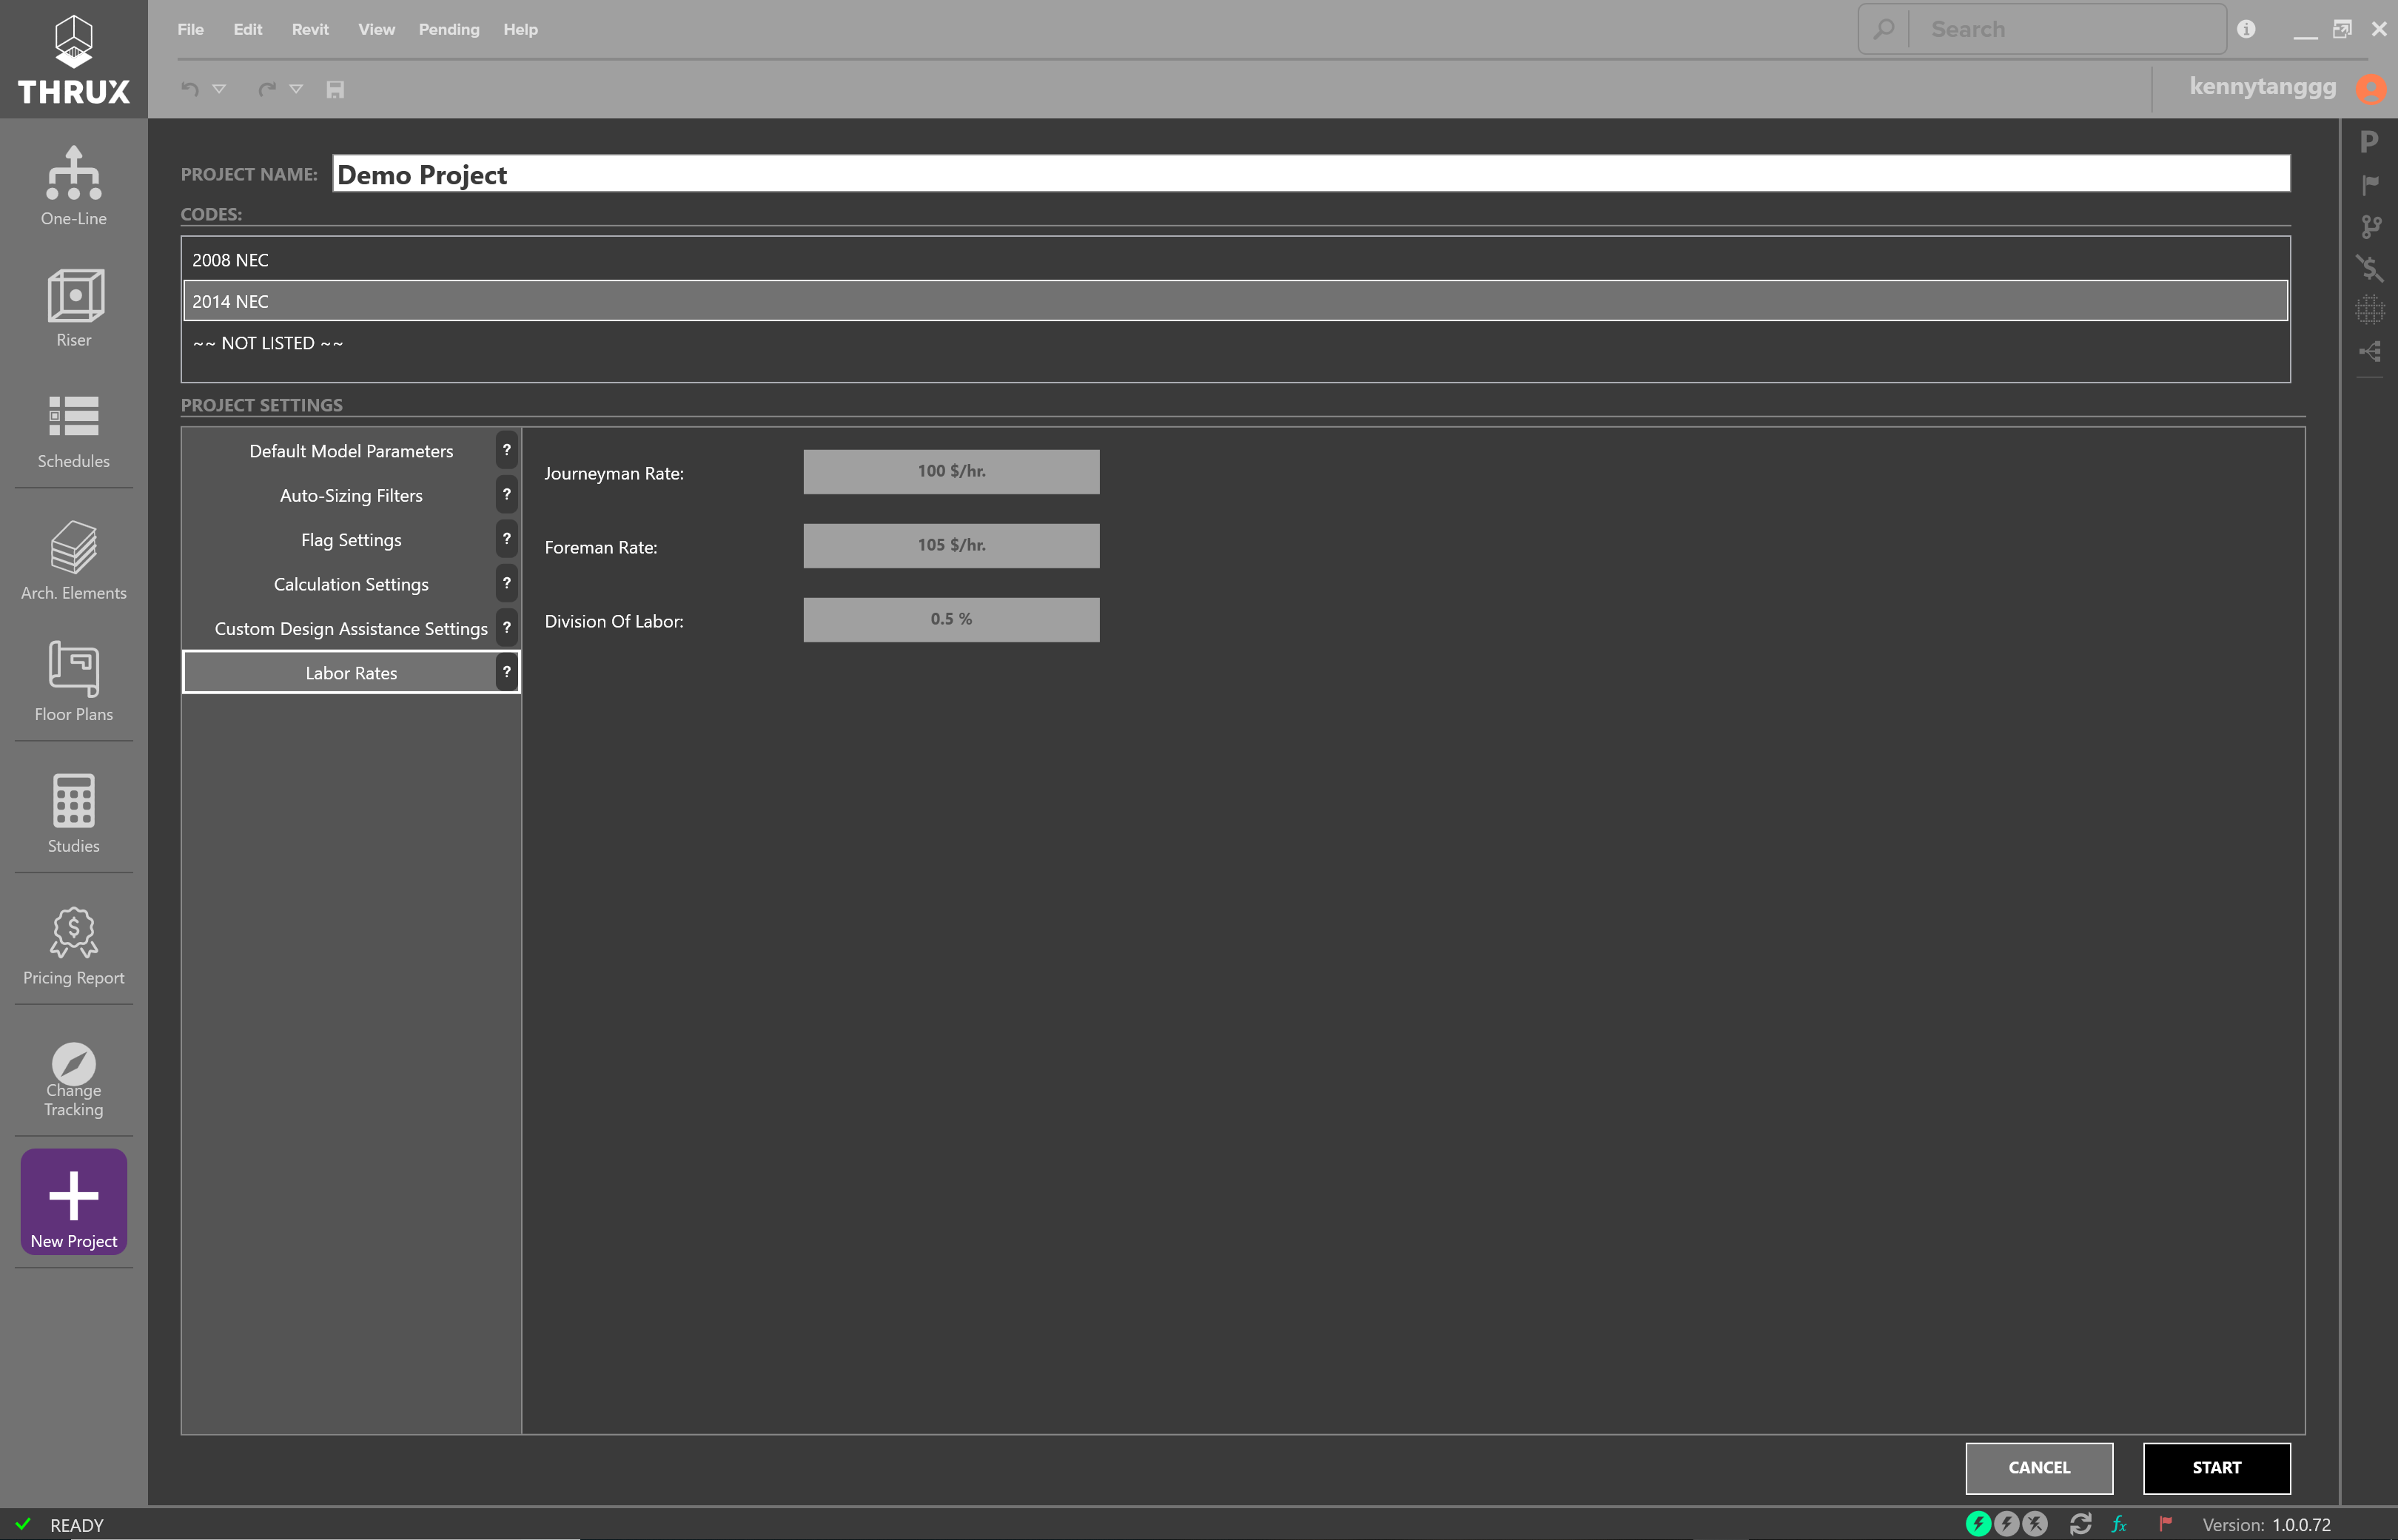This screenshot has width=2398, height=1540.
Task: Click help question mark for Labor Rates
Action: [x=507, y=671]
